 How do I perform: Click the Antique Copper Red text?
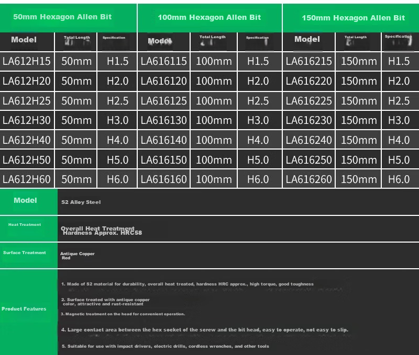(x=77, y=256)
